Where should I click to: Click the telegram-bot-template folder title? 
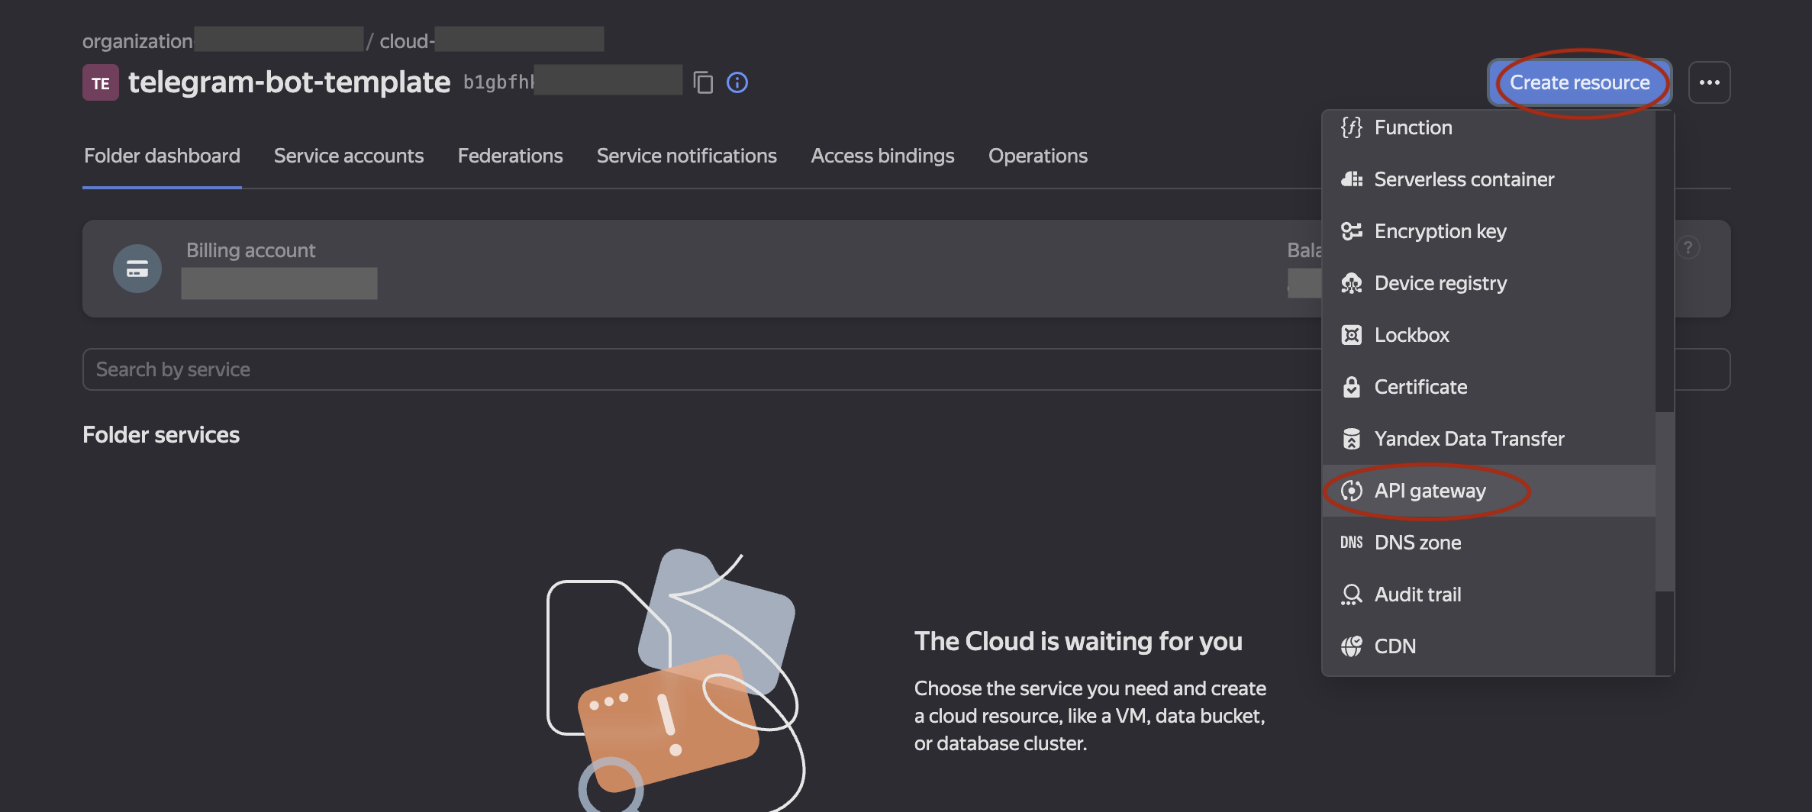pyautogui.click(x=289, y=82)
